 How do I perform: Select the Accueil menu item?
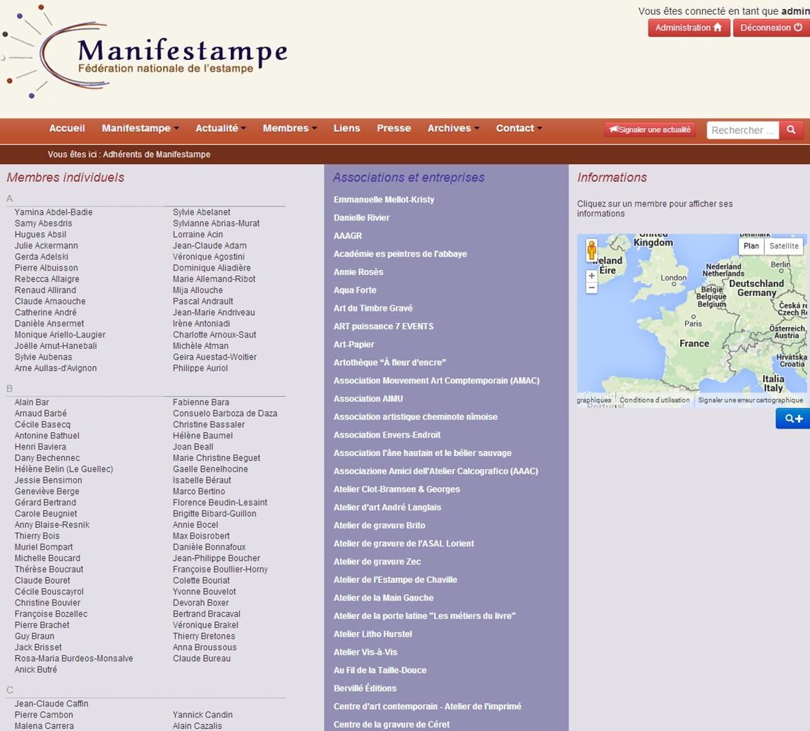(x=67, y=128)
